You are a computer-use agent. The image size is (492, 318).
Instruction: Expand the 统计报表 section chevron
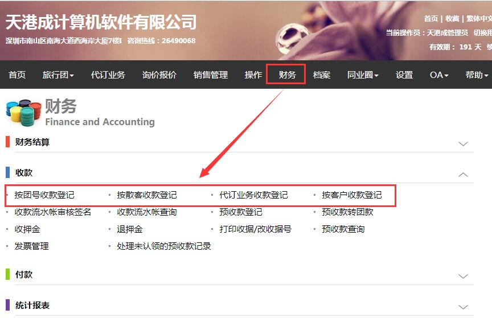tap(463, 307)
